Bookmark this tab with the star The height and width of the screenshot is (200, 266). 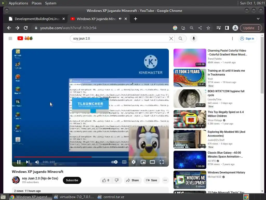click(x=208, y=28)
